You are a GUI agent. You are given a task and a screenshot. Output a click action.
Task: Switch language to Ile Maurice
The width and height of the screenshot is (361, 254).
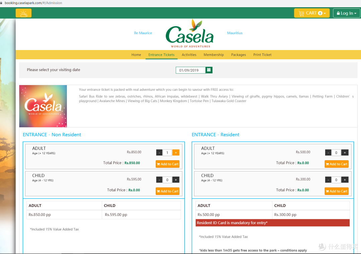[143, 33]
